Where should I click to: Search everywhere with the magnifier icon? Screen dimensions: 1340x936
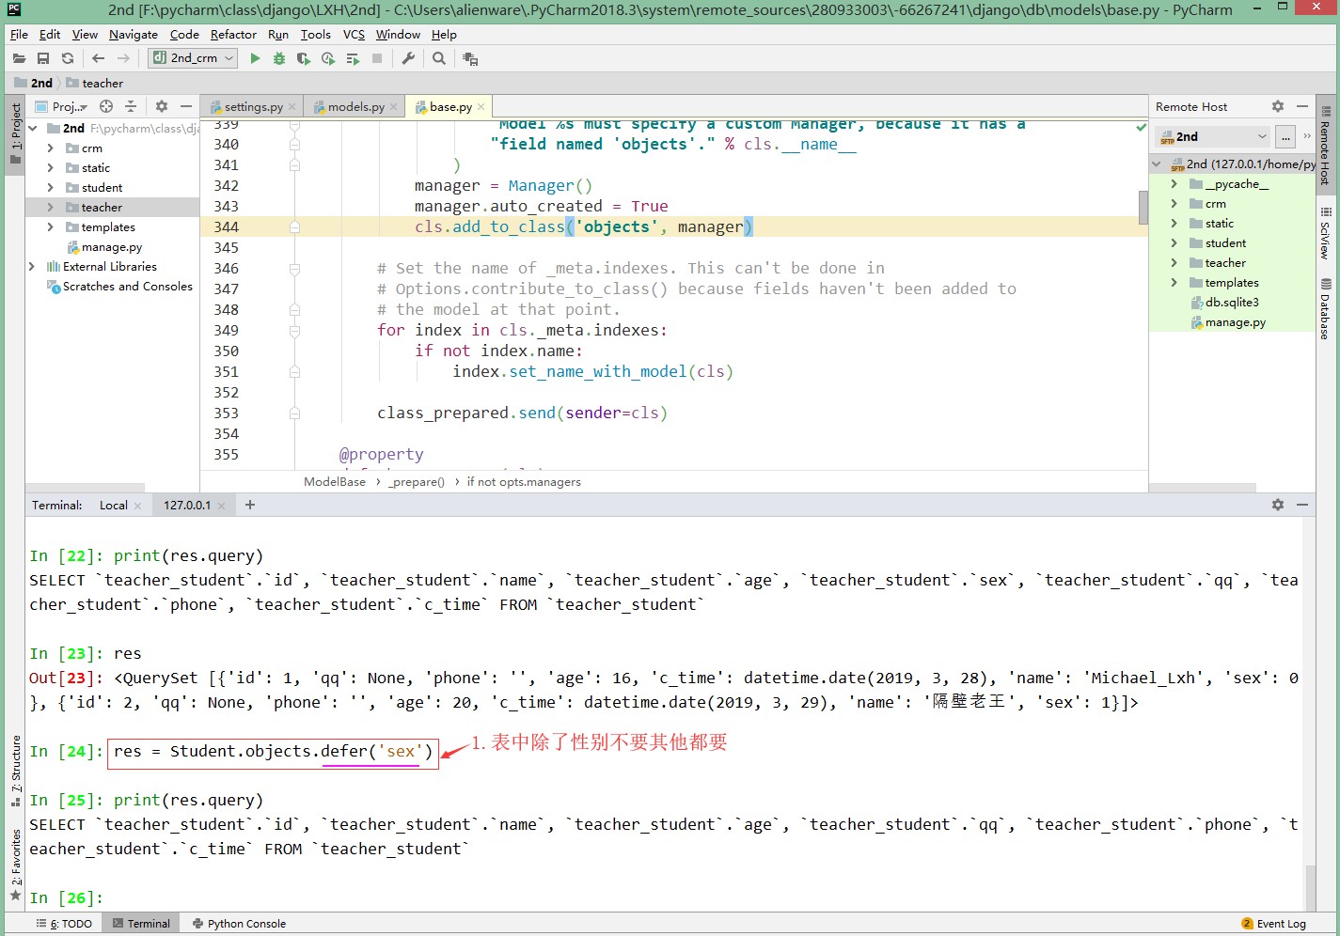coord(439,58)
